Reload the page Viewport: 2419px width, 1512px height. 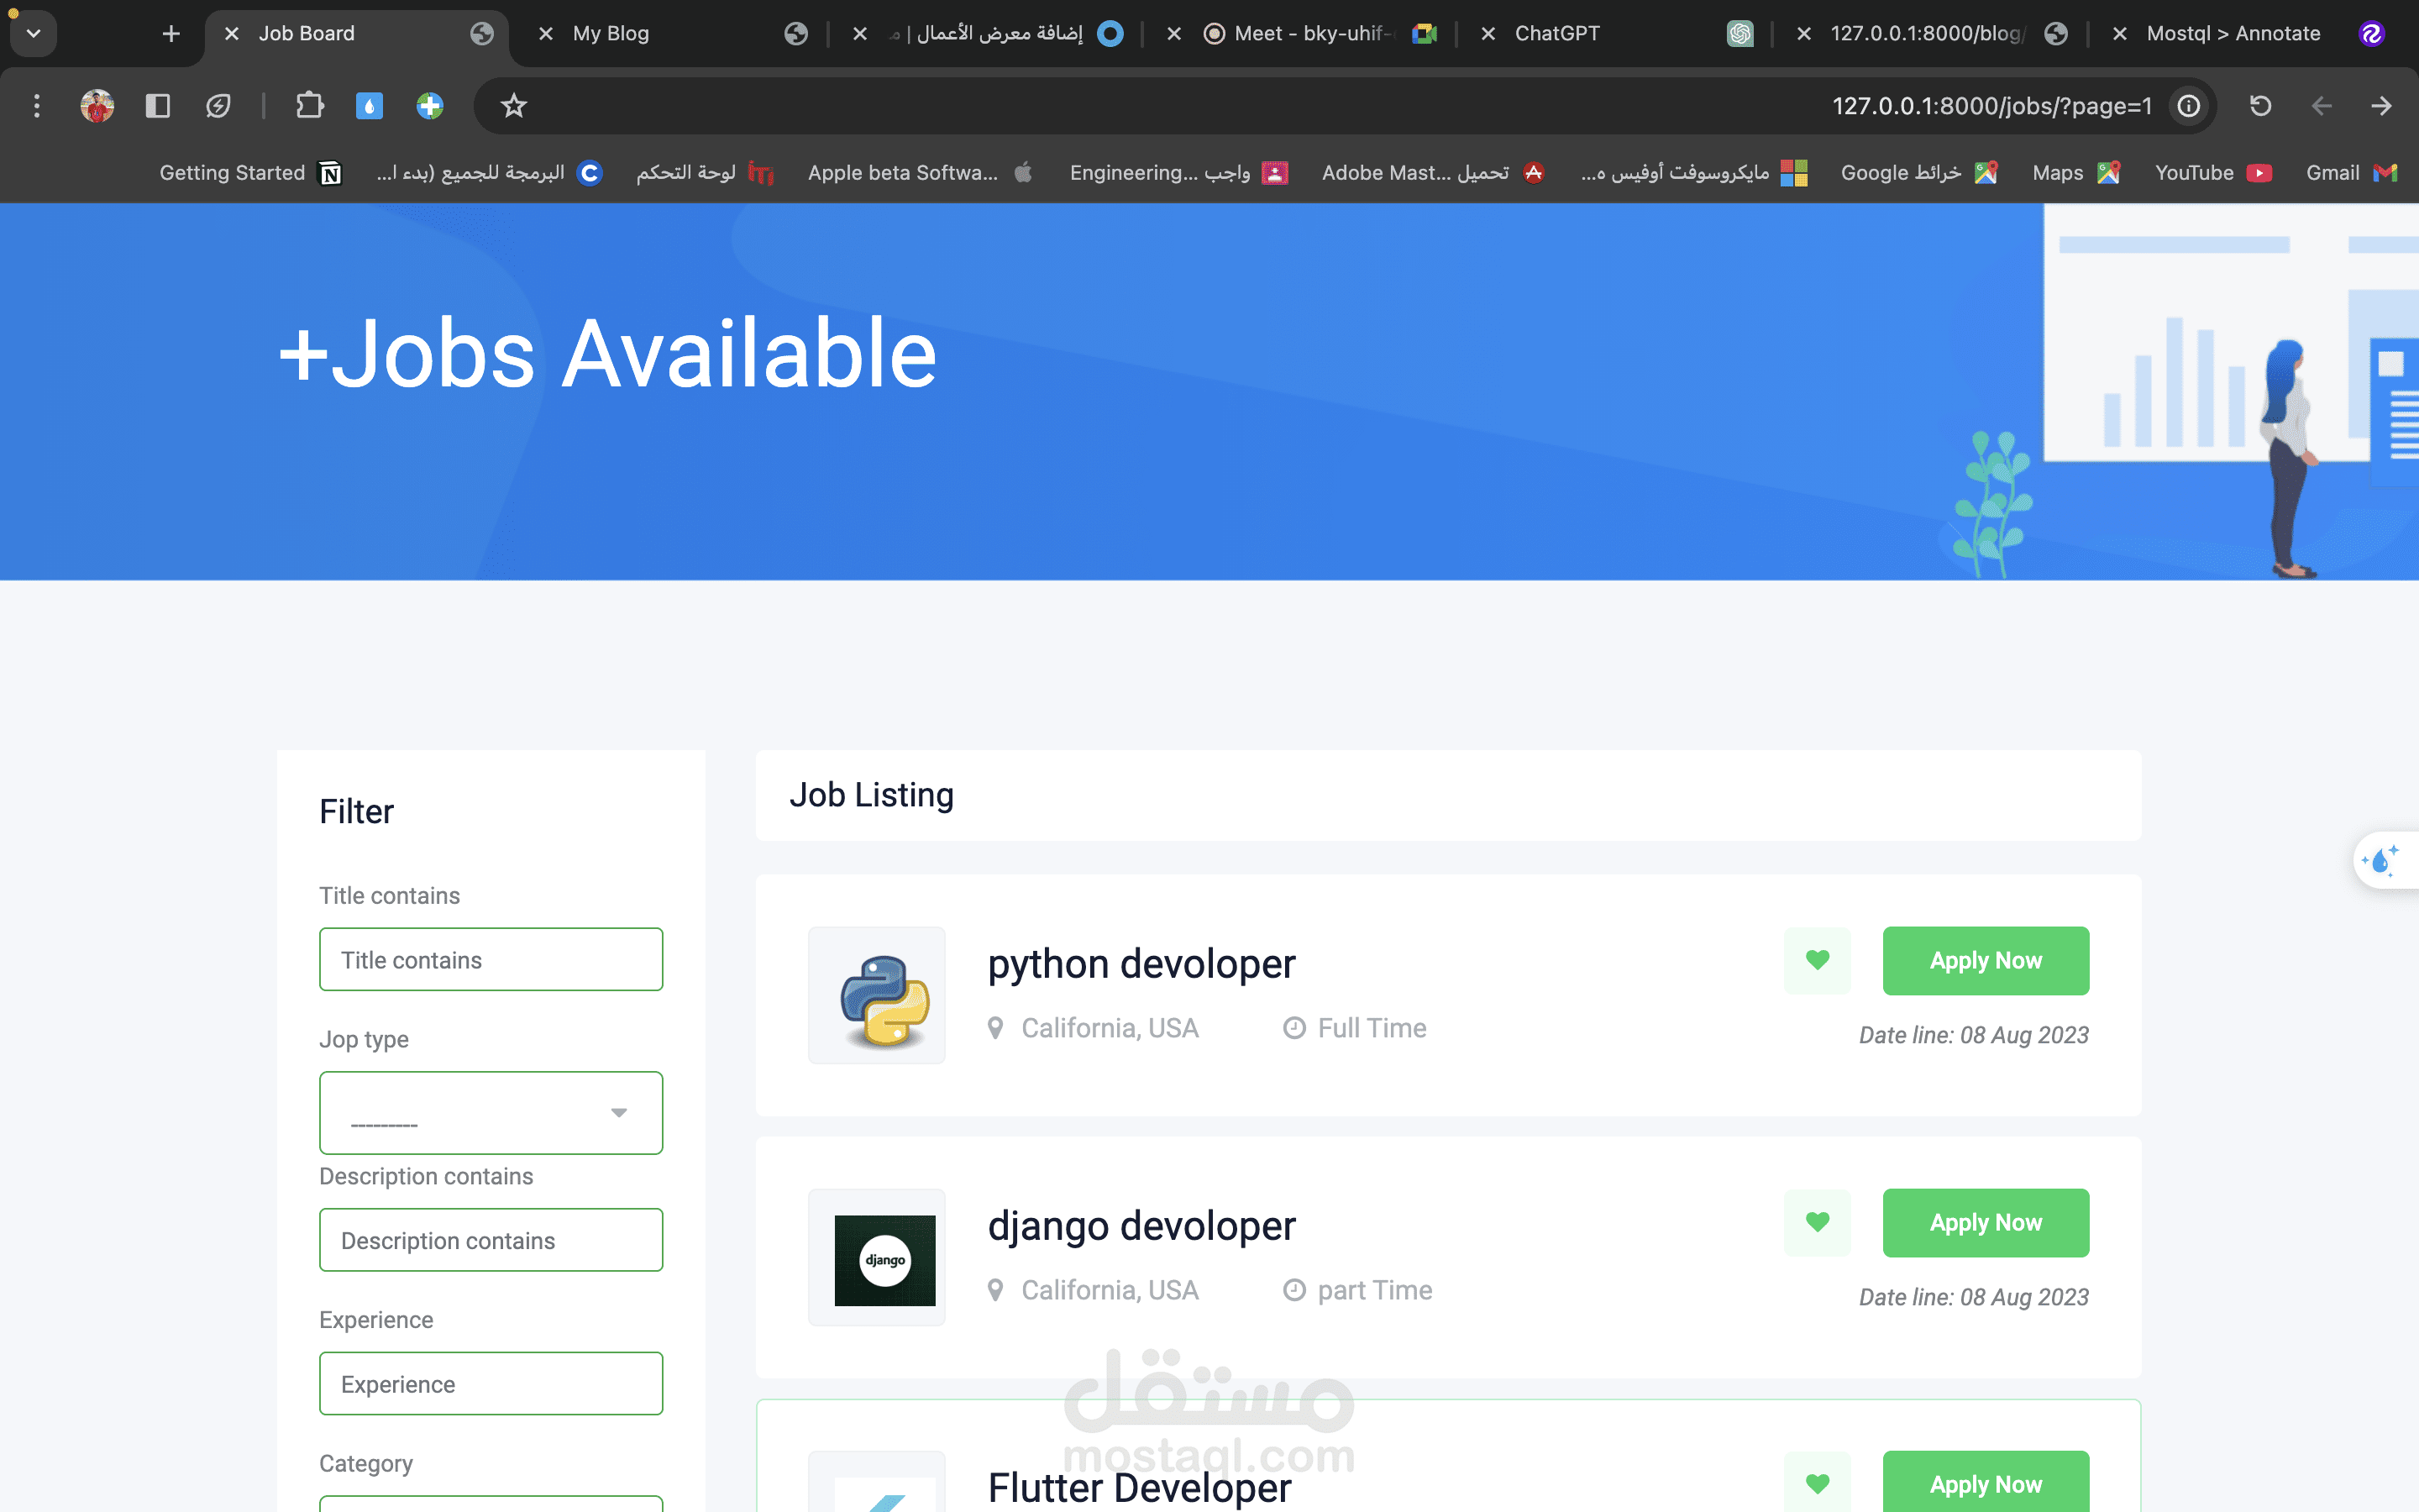[2260, 106]
